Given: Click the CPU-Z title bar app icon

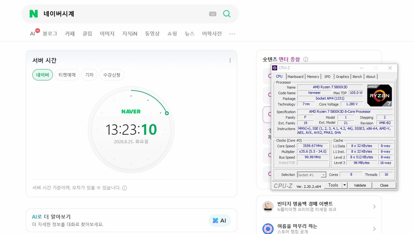Looking at the screenshot, I should 275,68.
